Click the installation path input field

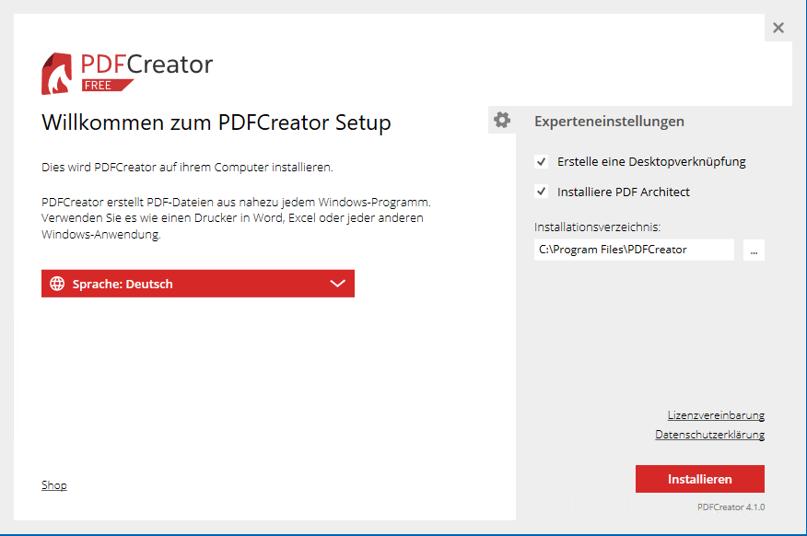click(634, 250)
